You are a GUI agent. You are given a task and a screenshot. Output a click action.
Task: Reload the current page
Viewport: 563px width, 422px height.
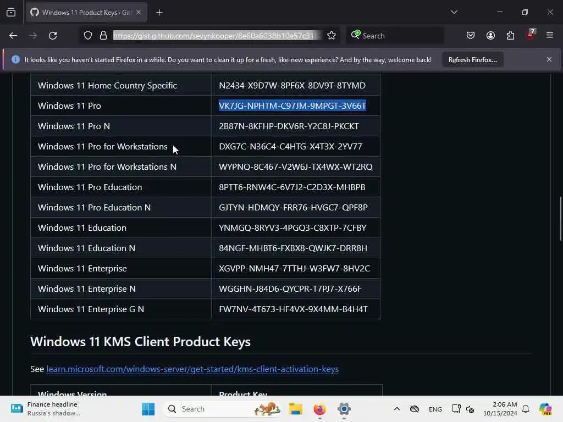(53, 36)
